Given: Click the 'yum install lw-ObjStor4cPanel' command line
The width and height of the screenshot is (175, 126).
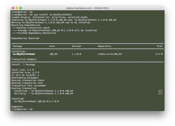Looking at the screenshot, I should pyautogui.click(x=41, y=15).
